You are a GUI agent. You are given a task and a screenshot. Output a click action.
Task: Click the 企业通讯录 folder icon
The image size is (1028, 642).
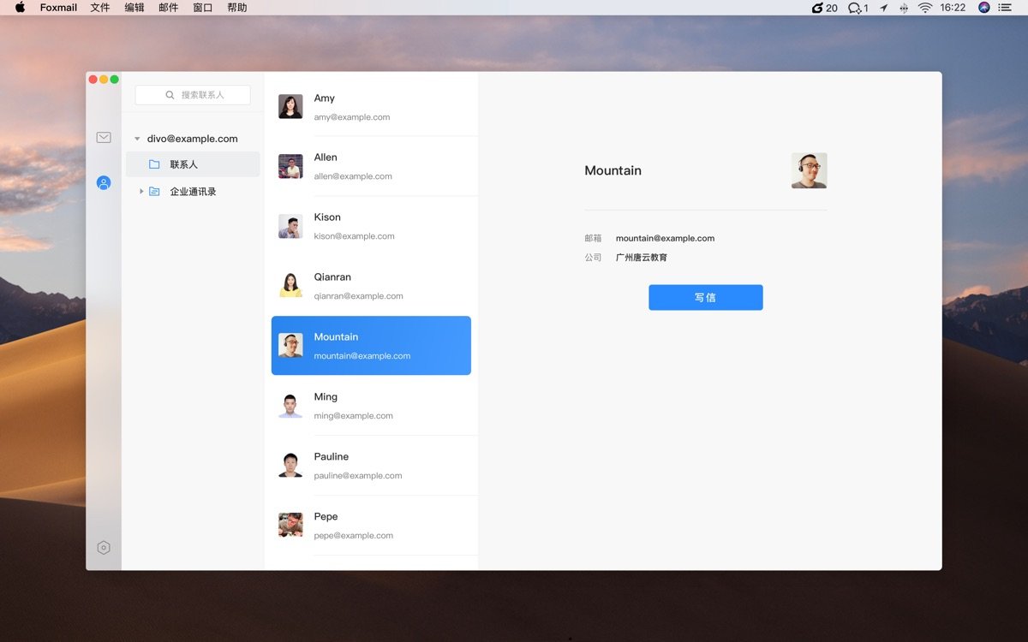click(x=154, y=192)
